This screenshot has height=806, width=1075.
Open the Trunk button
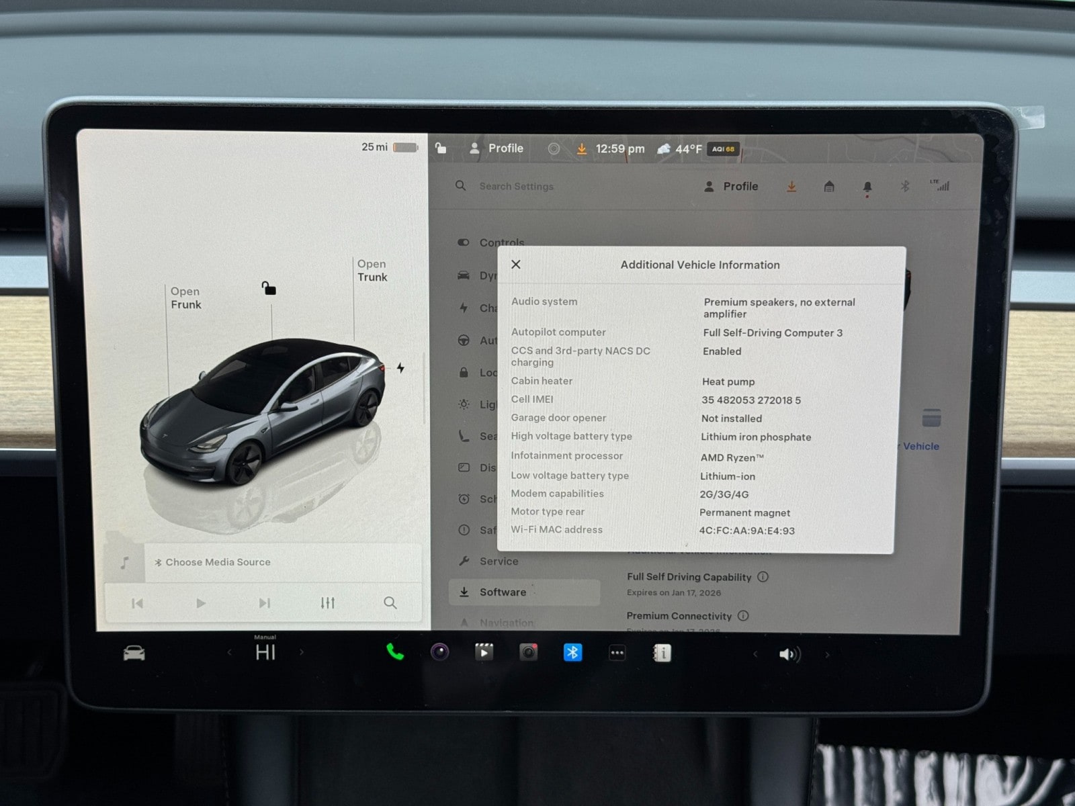(372, 271)
